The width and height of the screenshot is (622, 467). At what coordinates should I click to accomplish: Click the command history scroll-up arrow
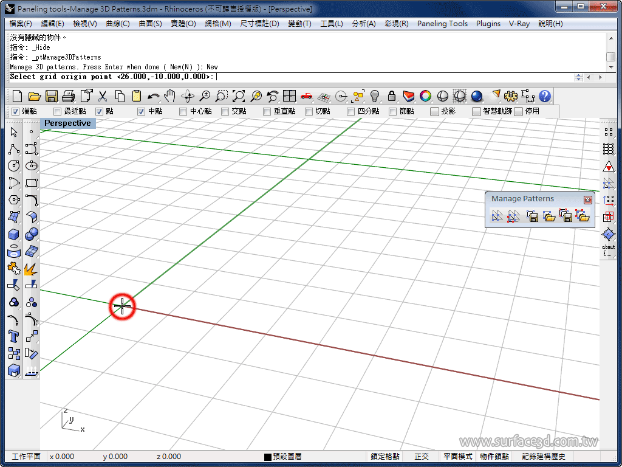coord(611,37)
